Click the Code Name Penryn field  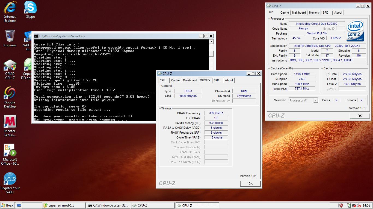[303, 29]
